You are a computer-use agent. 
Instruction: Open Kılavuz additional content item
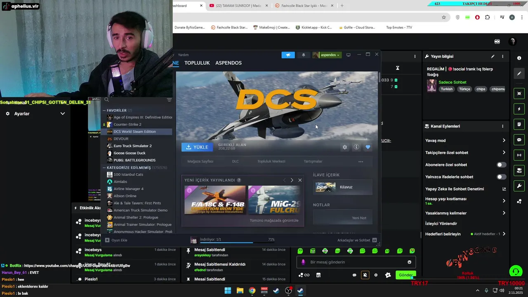point(343,187)
